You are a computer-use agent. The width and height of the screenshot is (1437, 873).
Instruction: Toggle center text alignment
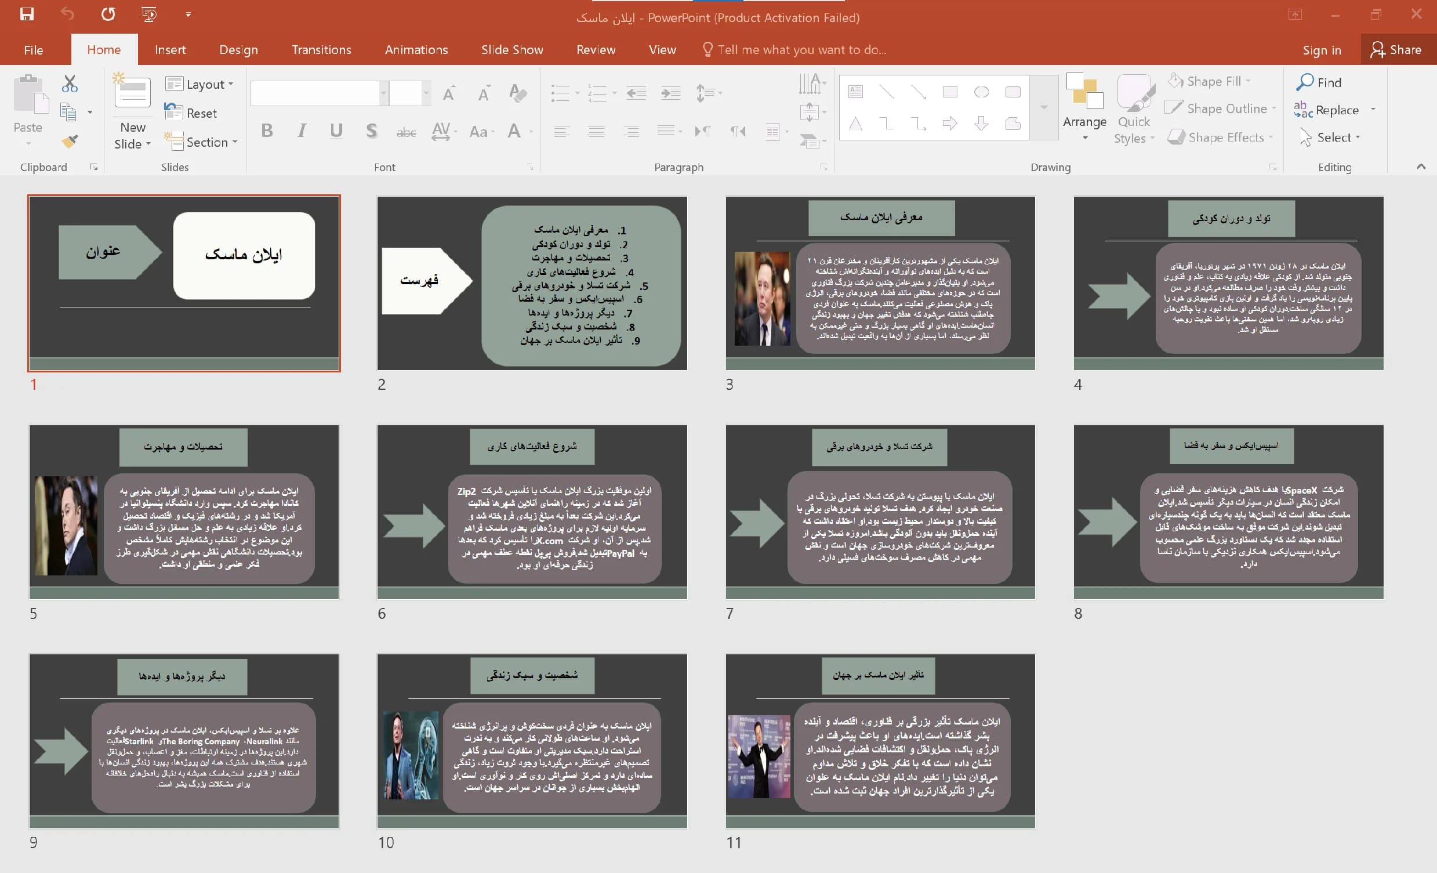(x=596, y=131)
